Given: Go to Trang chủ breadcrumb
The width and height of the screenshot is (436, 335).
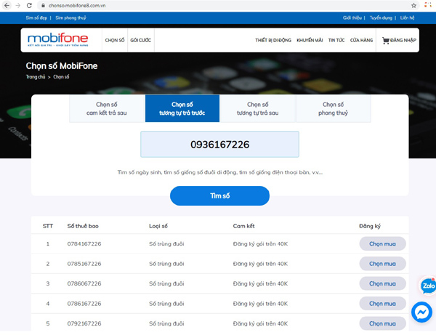Looking at the screenshot, I should pos(36,77).
